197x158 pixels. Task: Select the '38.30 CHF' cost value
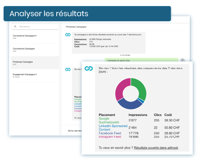[172, 120]
